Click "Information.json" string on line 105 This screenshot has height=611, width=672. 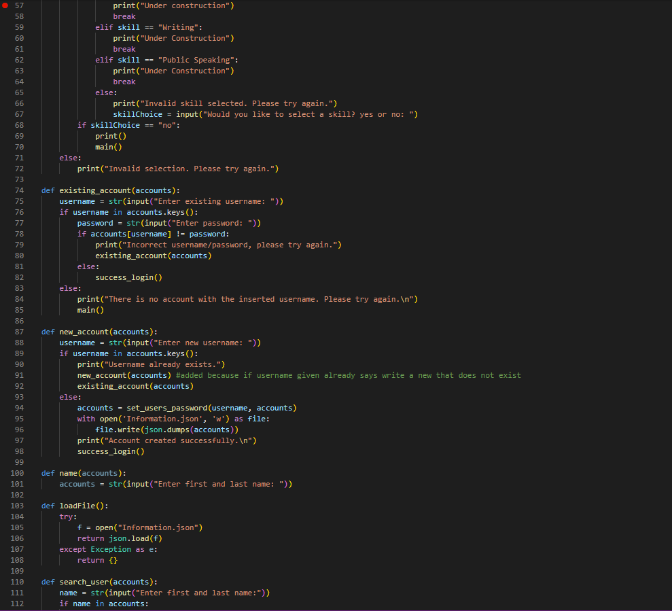pos(158,528)
